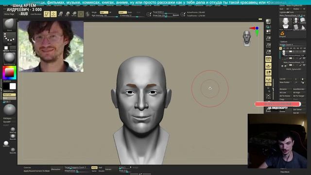311x175 pixels.
Task: Click the camera head orientation widget
Action: [247, 38]
